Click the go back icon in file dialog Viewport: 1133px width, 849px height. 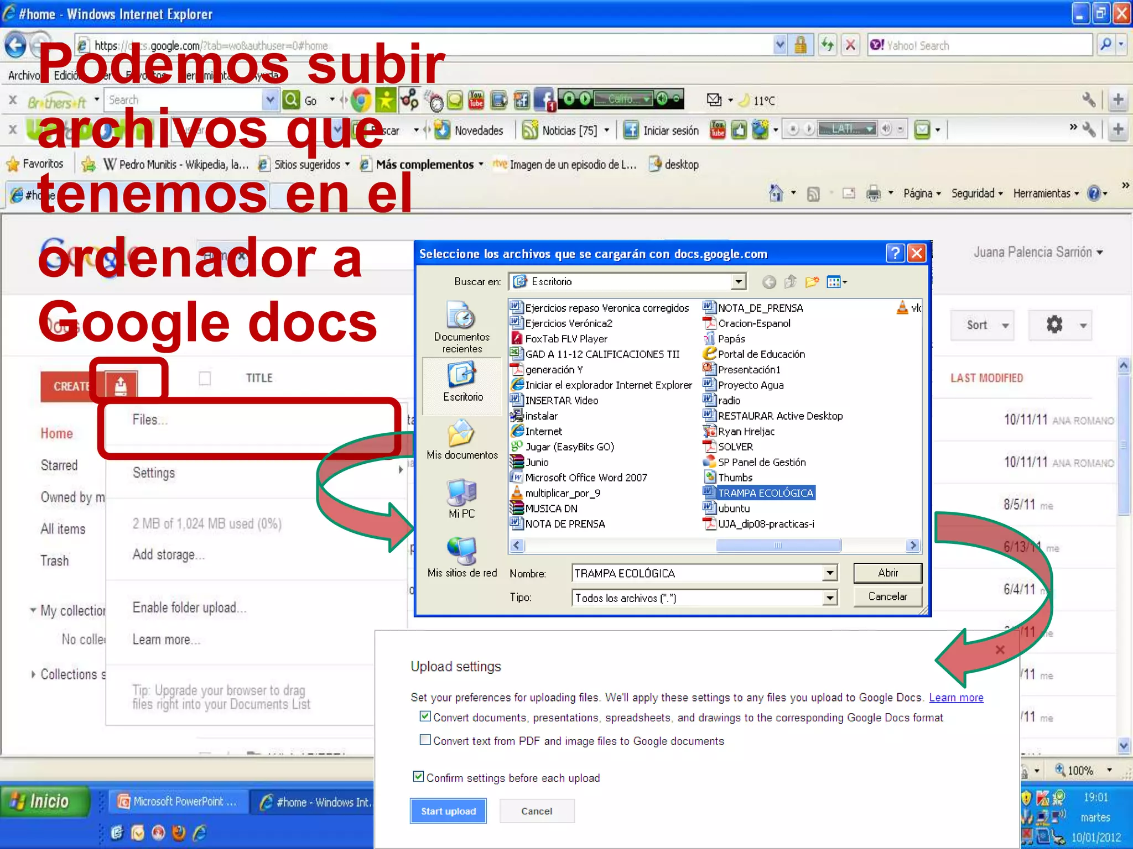[769, 282]
